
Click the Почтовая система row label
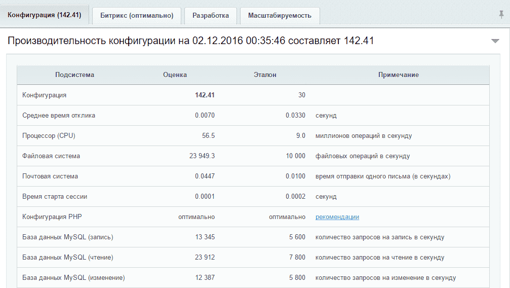50,176
